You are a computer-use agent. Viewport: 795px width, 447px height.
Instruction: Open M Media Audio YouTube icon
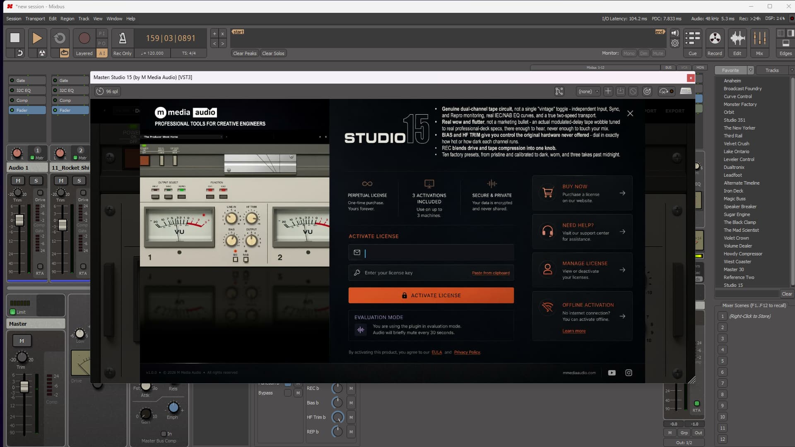click(612, 373)
